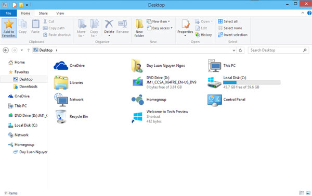Viewport: 312px width, 196px height.
Task: Click the Properties icon
Action: pos(186,24)
